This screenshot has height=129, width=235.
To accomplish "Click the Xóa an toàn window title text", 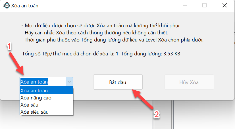I will point(25,6).
